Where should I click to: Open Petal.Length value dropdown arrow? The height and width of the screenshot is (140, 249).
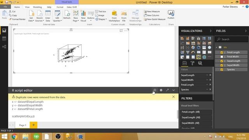click(207, 85)
